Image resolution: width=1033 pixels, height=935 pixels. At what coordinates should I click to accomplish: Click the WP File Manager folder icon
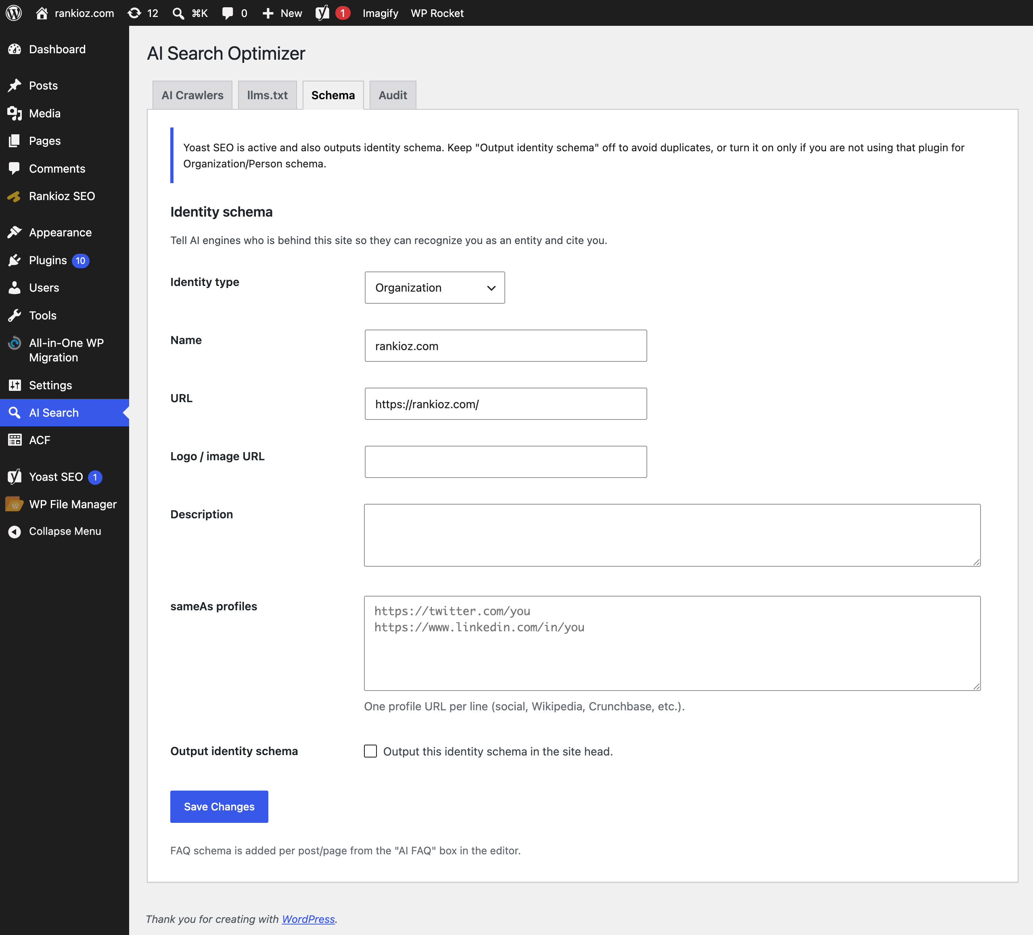pyautogui.click(x=15, y=504)
